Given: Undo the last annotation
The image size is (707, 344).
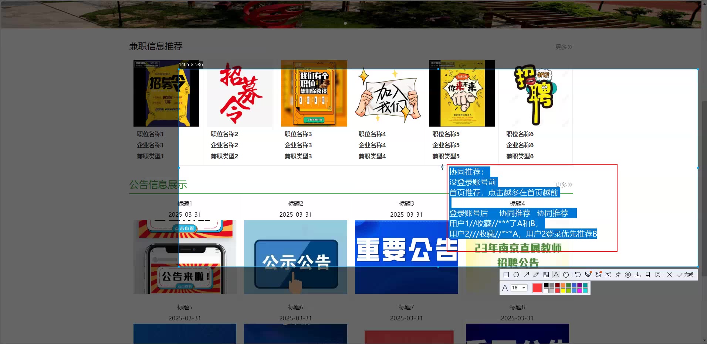Looking at the screenshot, I should tap(578, 275).
